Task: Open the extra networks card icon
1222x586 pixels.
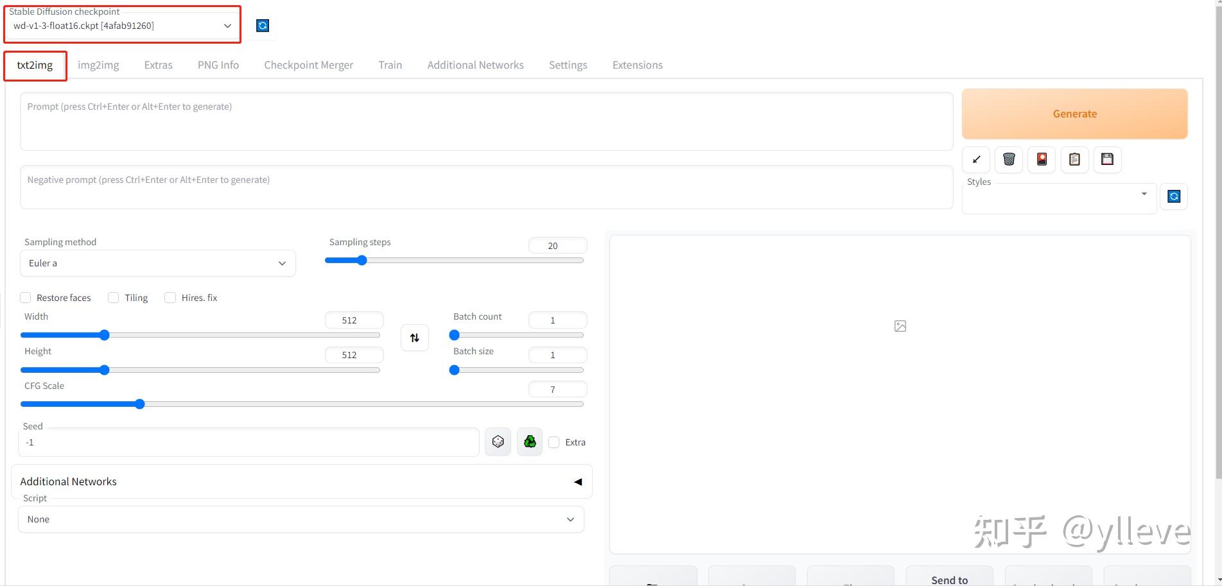Action: point(1042,159)
